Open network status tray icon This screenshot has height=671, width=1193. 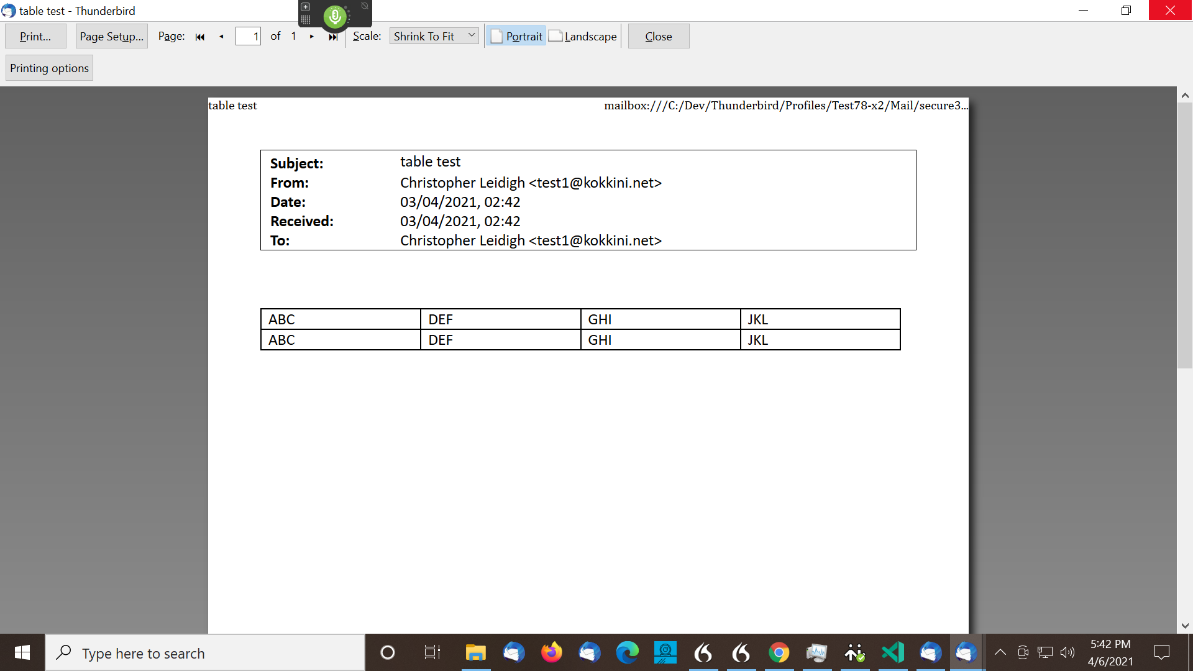[x=1045, y=652]
